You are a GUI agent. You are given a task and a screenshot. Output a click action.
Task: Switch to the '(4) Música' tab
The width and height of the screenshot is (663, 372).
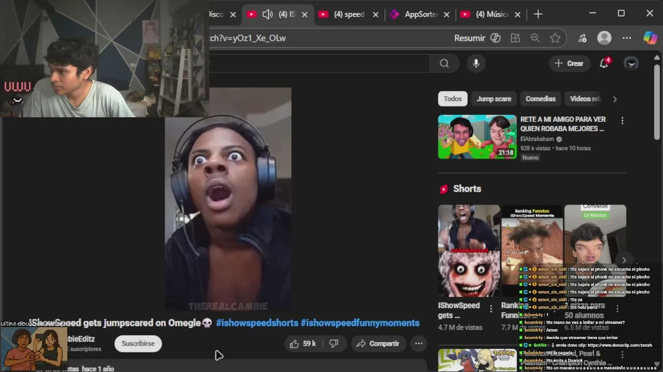[492, 14]
